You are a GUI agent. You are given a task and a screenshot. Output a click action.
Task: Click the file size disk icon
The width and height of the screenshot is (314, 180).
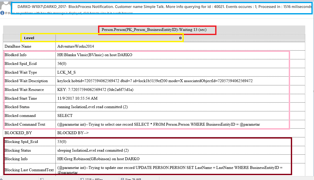(x=121, y=179)
